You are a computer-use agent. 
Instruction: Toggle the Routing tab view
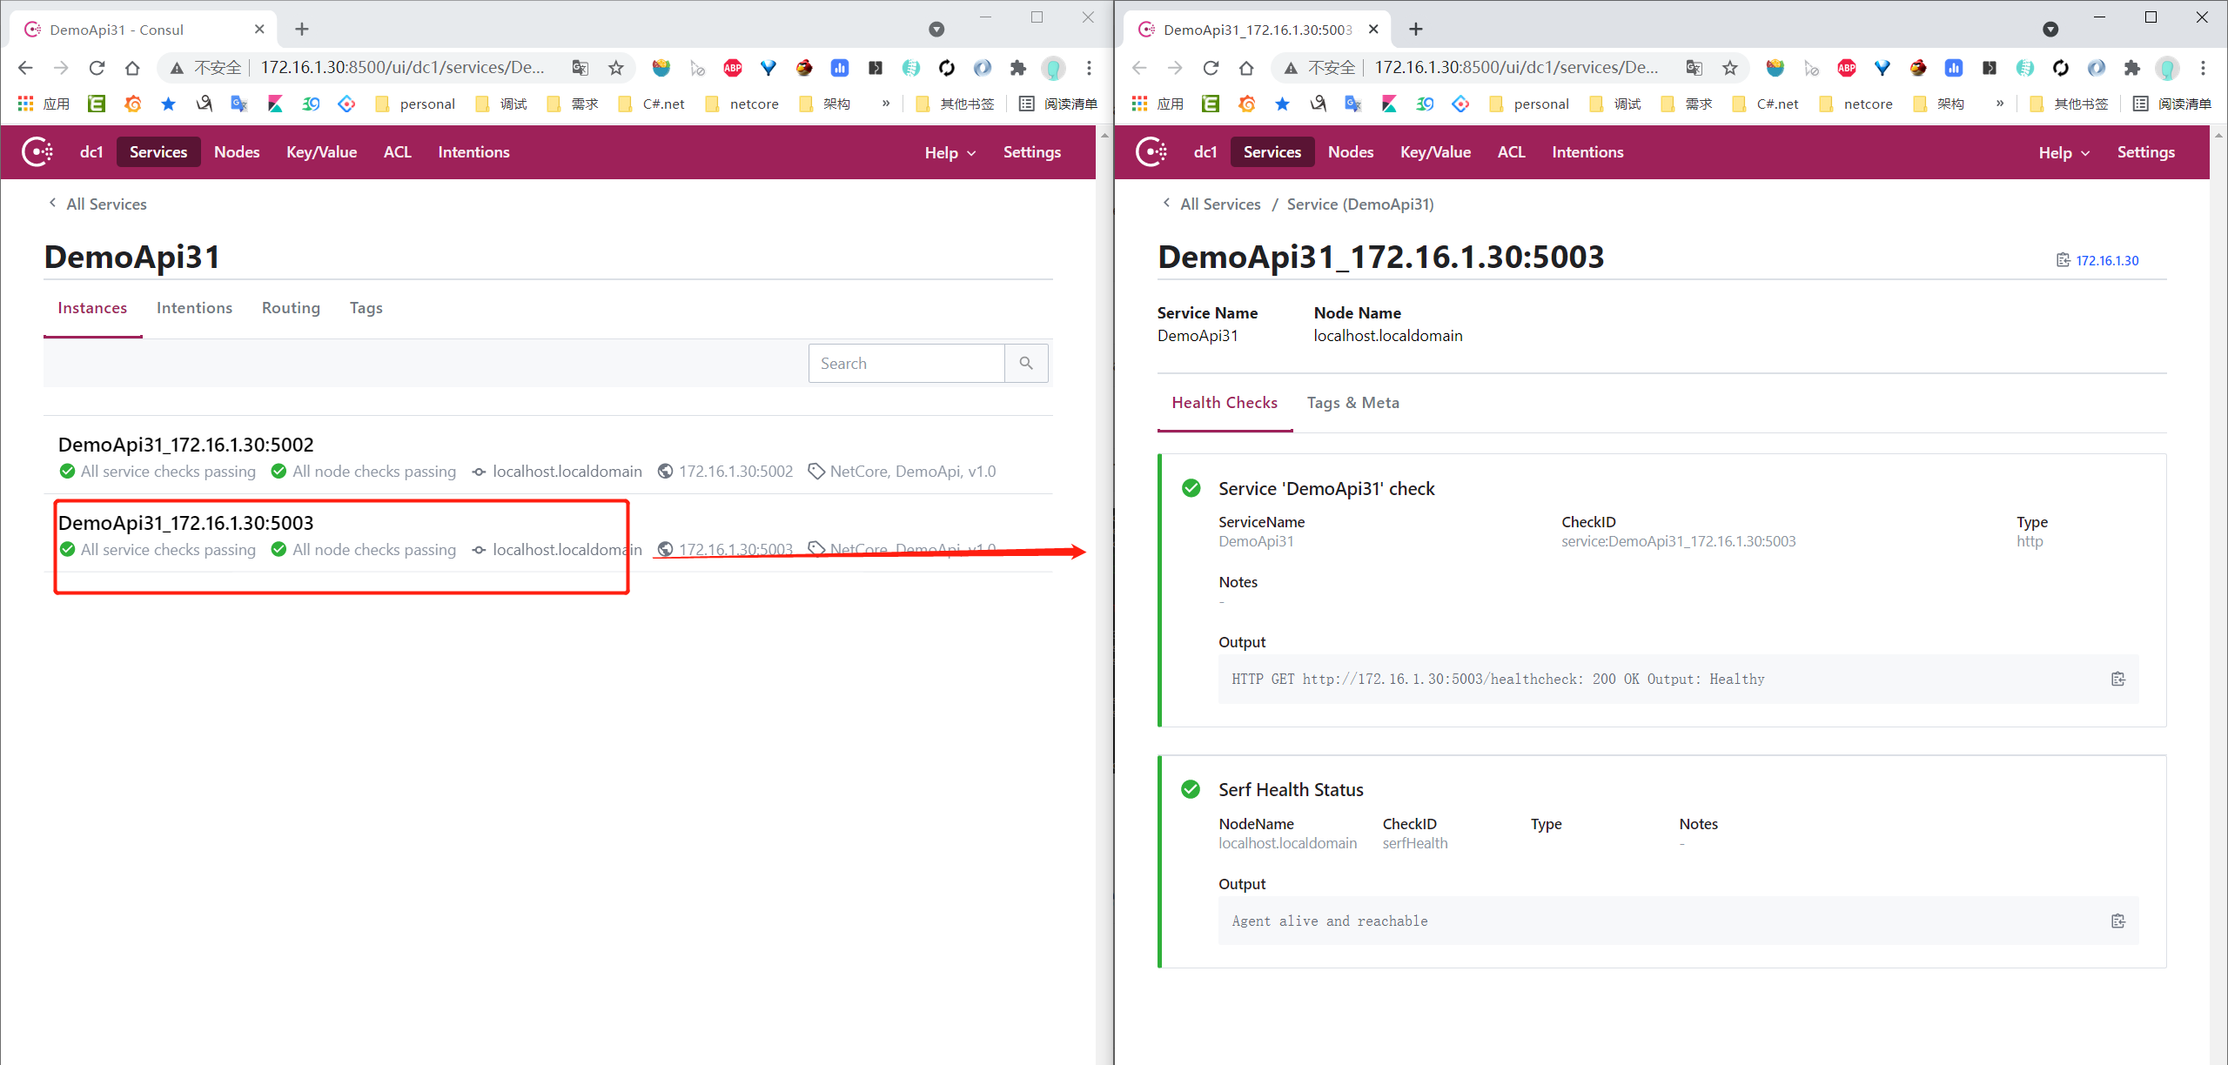pyautogui.click(x=292, y=307)
